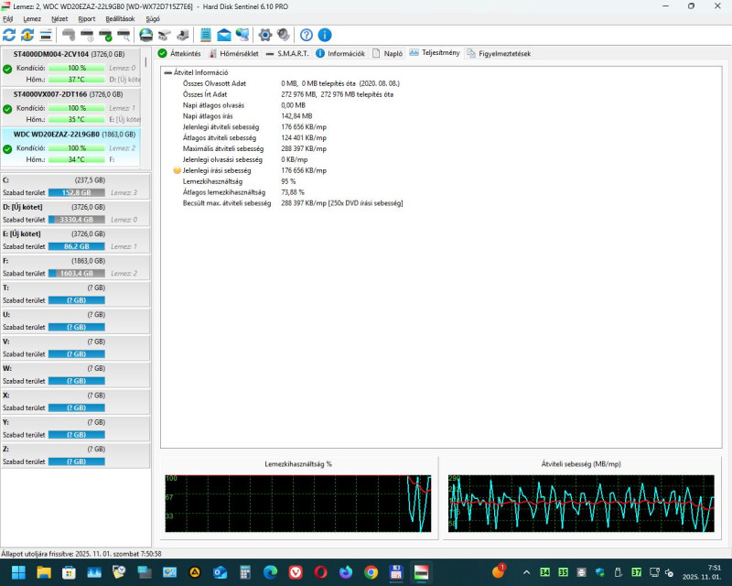Click the blue info toolbar icon
The height and width of the screenshot is (586, 732).
[x=325, y=35]
